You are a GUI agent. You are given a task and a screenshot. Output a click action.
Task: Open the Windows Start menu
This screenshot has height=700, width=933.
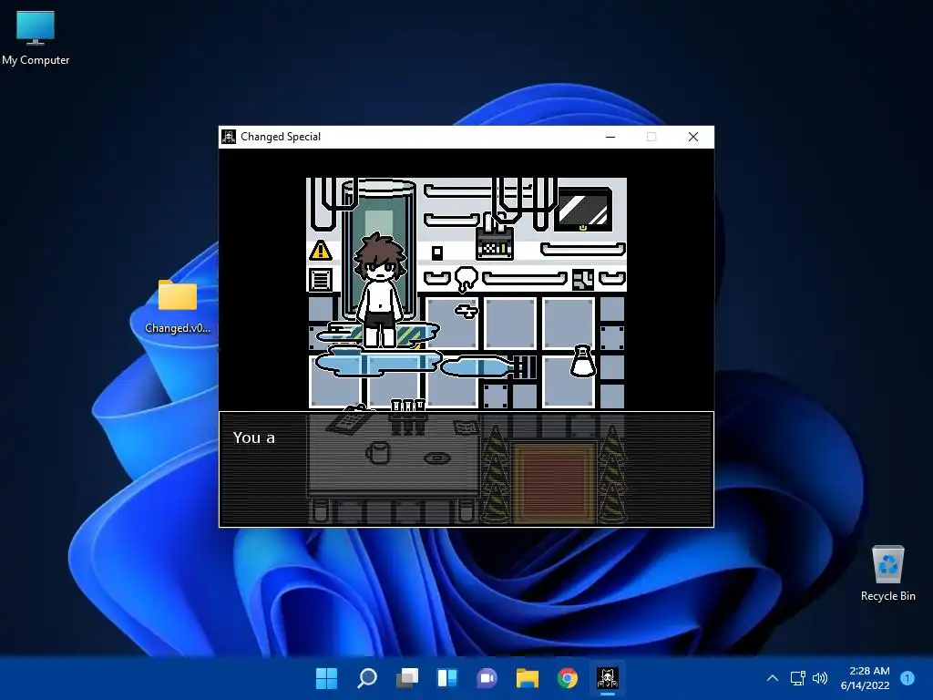click(326, 678)
